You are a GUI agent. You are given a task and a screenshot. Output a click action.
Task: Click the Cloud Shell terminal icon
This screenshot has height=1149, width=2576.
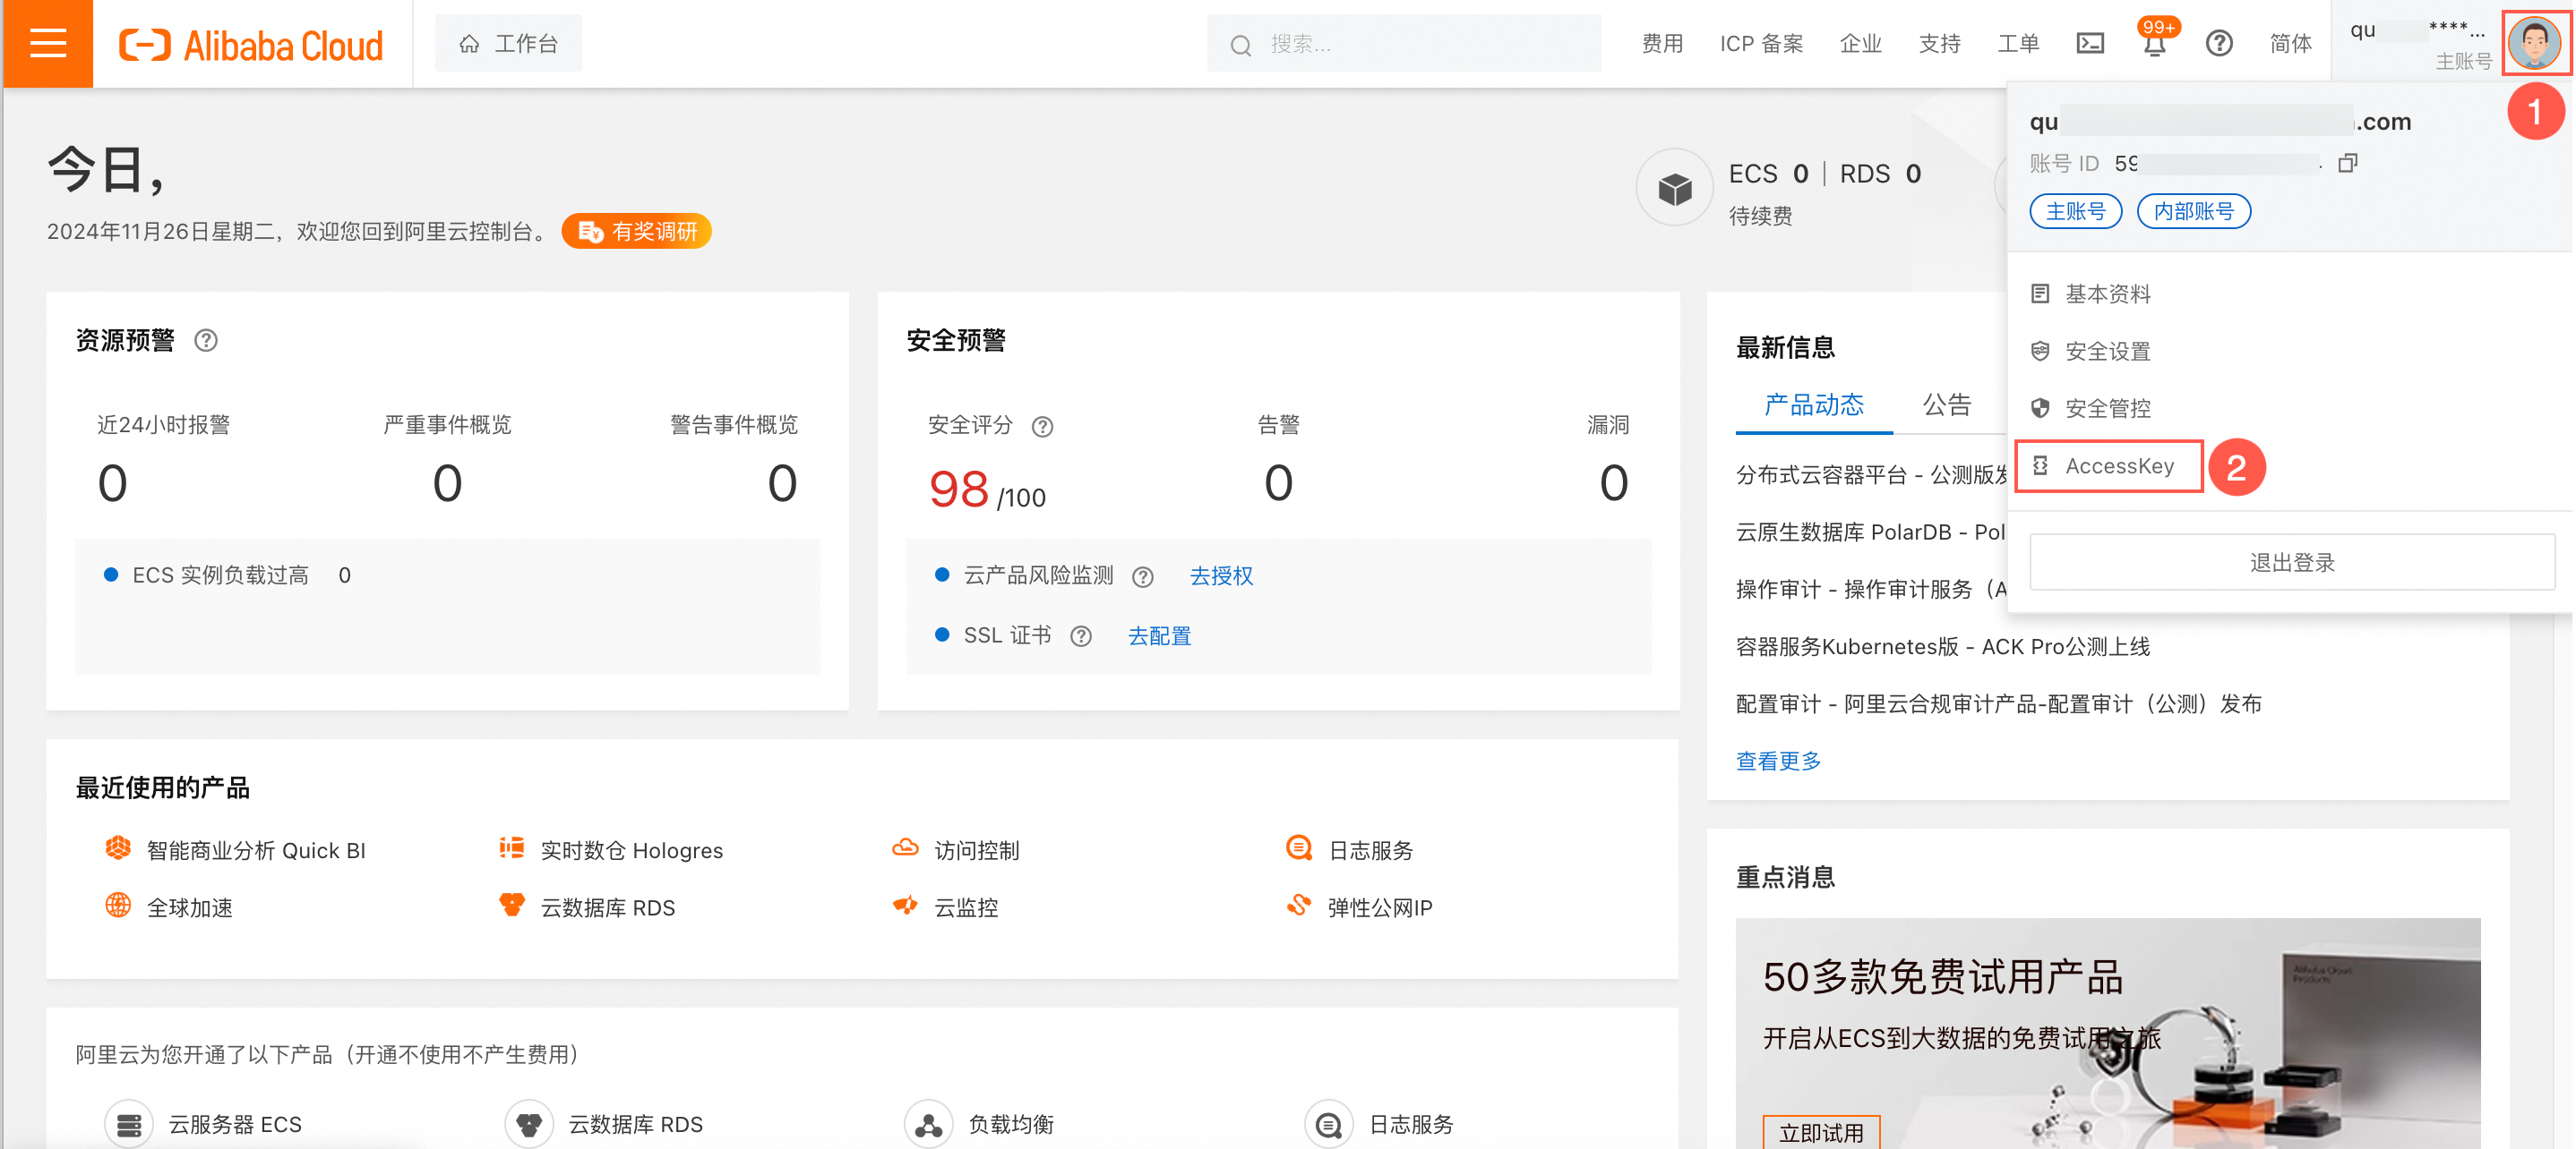coord(2090,43)
